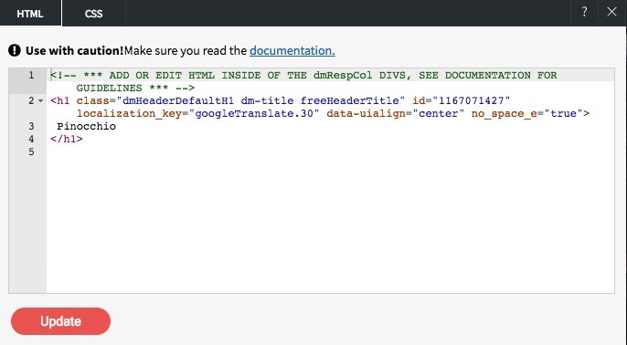Click line number 5 in the gutter
627x345 pixels.
pyautogui.click(x=31, y=152)
